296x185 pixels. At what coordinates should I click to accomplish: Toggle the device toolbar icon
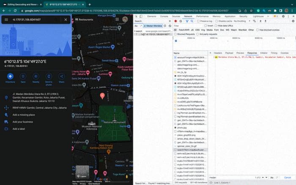pos(141,16)
